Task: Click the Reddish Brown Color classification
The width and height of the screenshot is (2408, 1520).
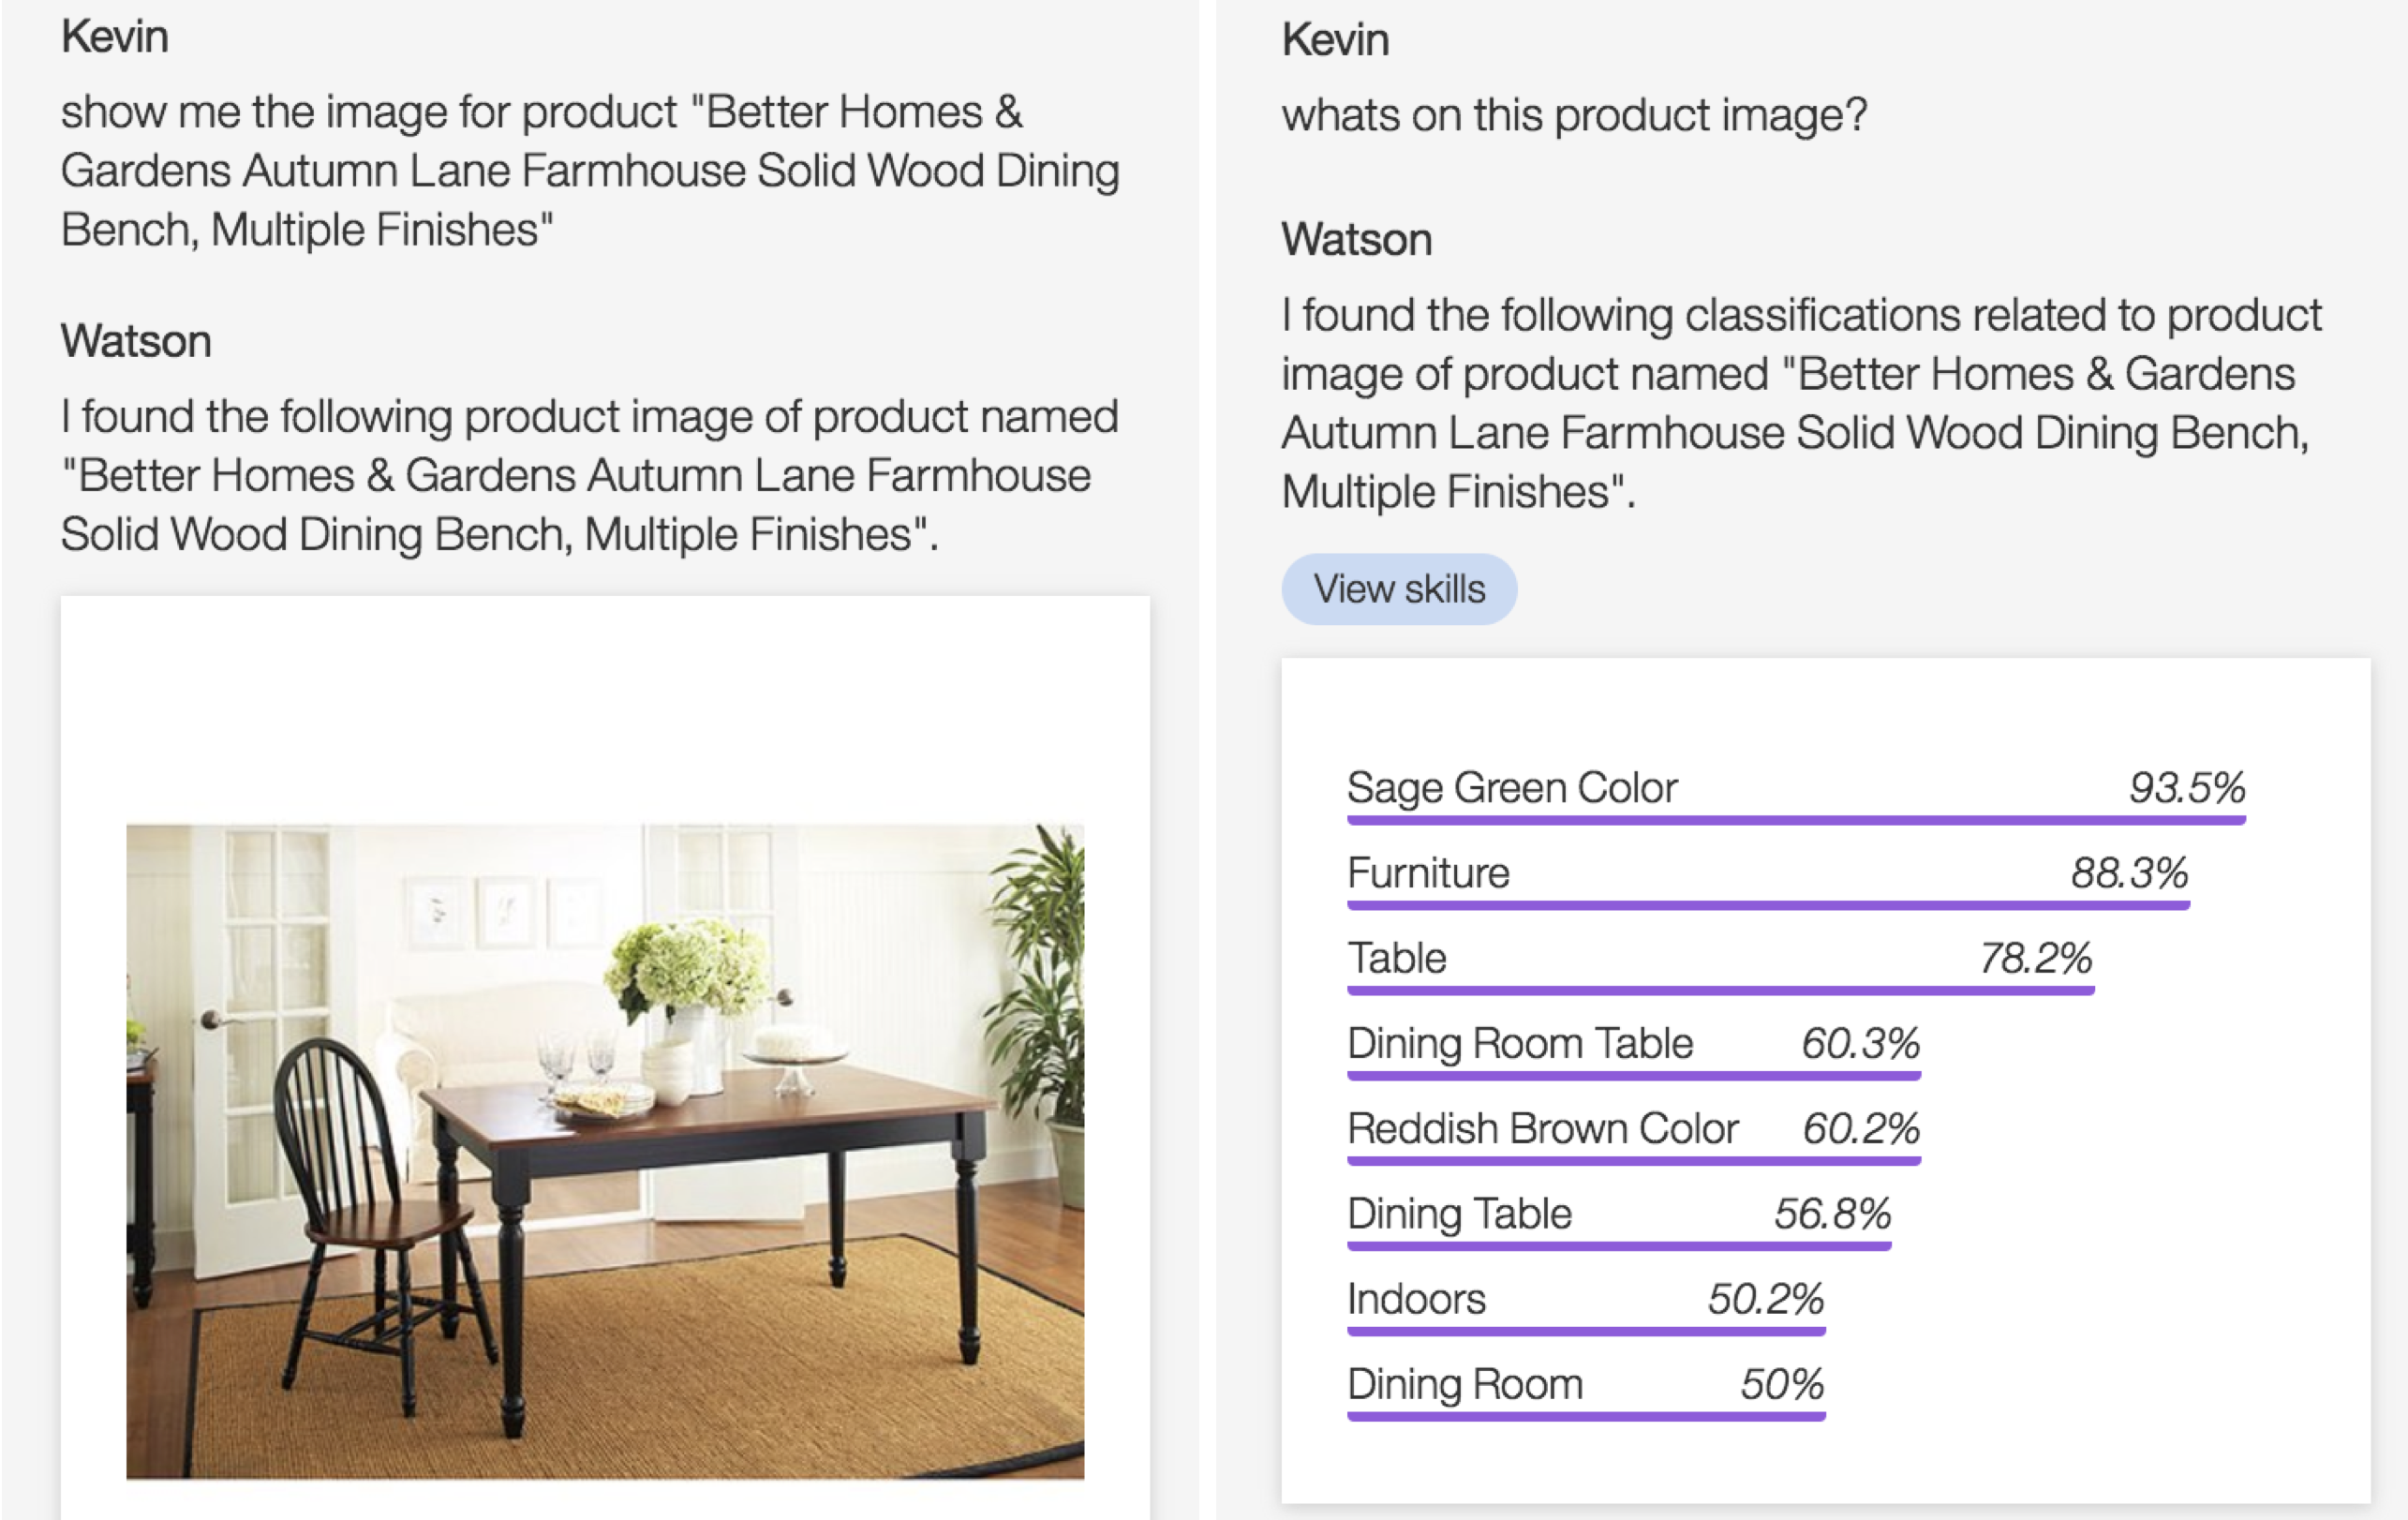Action: [x=1634, y=1135]
